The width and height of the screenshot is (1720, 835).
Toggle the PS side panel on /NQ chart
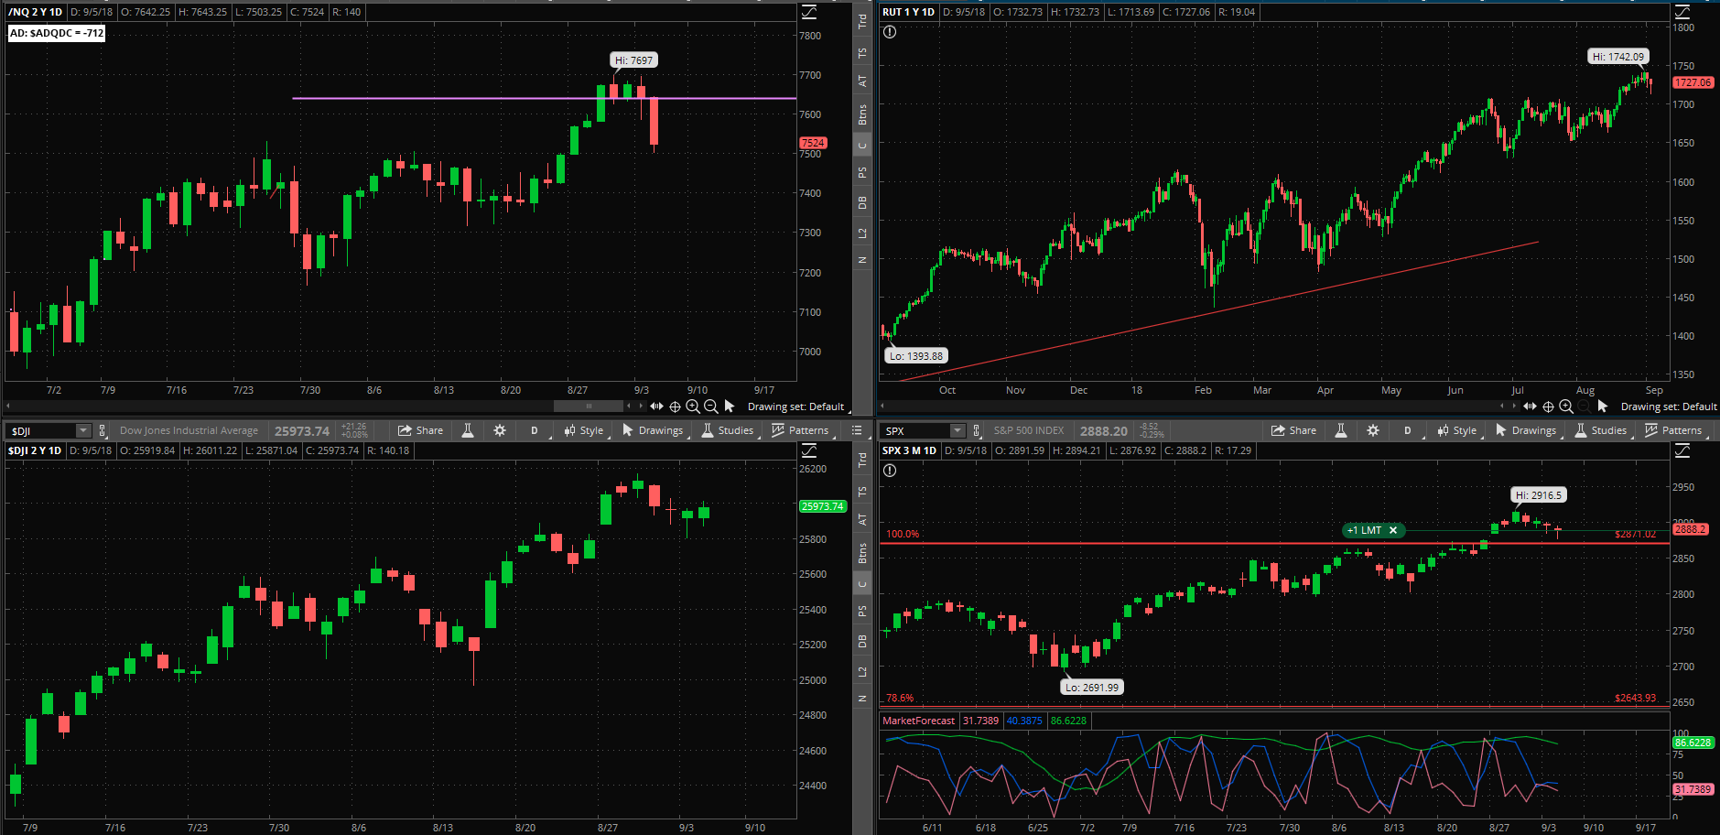[x=862, y=172]
